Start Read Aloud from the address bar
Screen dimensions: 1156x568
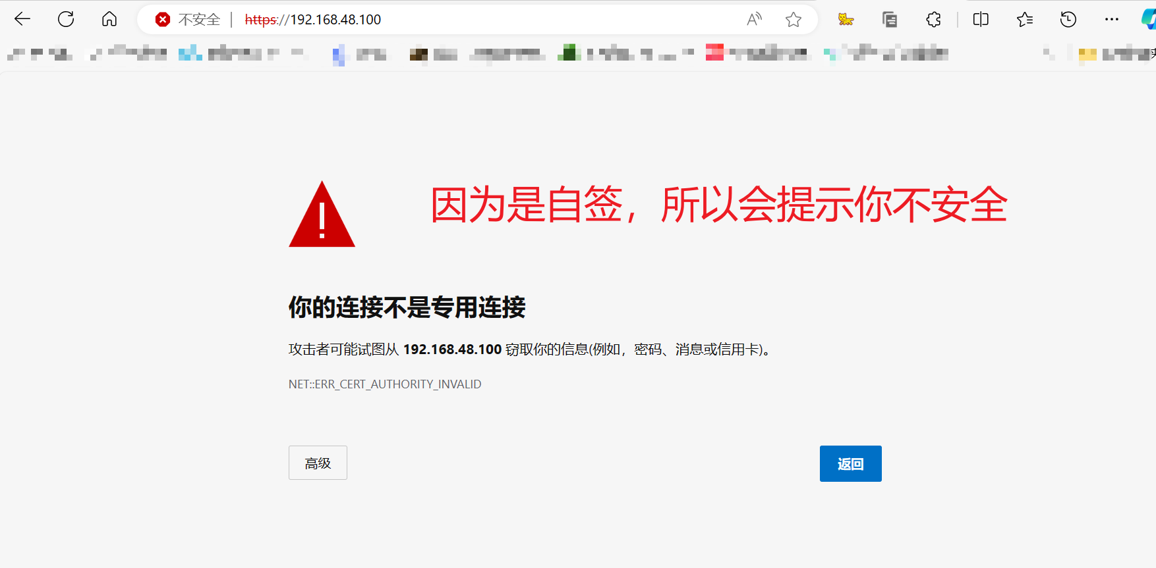[x=754, y=20]
